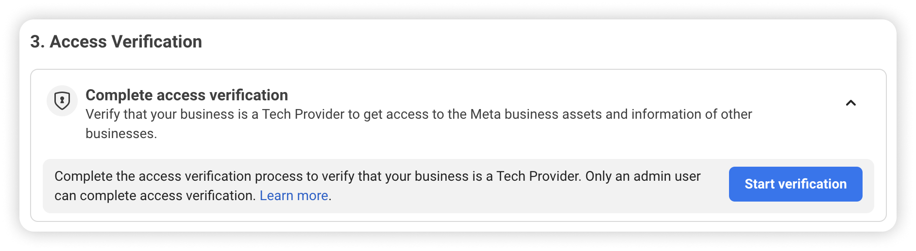
Task: Open the Learn more link
Action: [294, 196]
